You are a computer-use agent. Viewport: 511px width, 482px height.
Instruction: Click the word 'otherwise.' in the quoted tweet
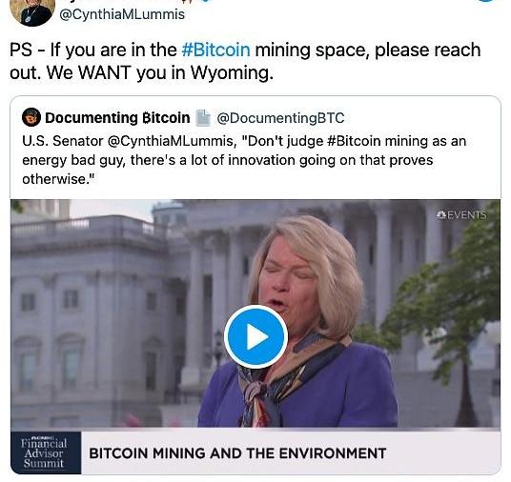58,179
